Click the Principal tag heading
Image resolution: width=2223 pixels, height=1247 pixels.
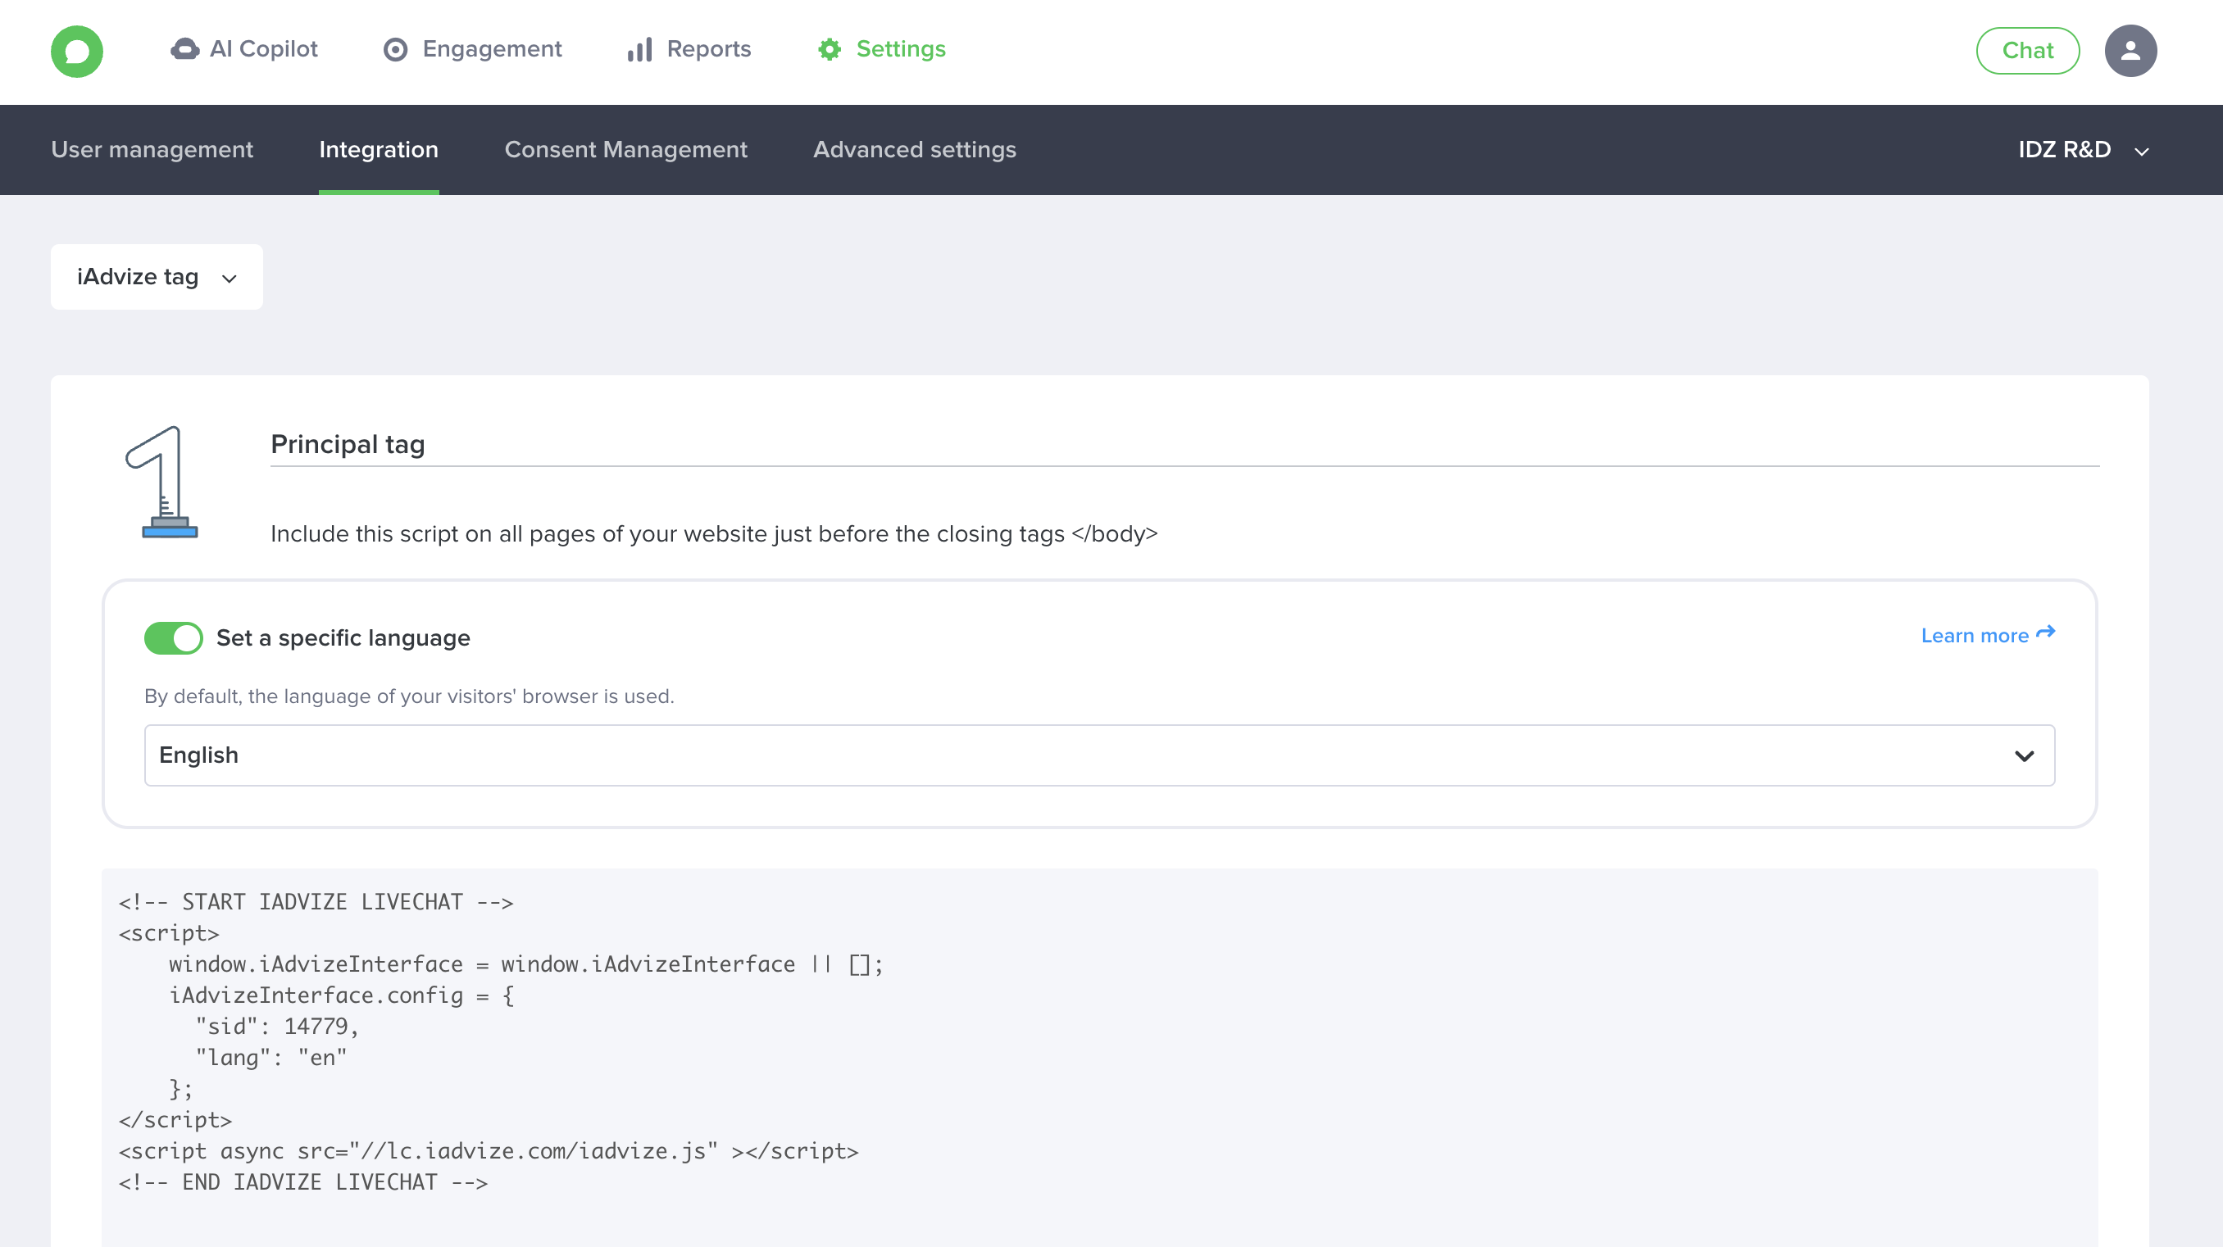click(x=348, y=444)
